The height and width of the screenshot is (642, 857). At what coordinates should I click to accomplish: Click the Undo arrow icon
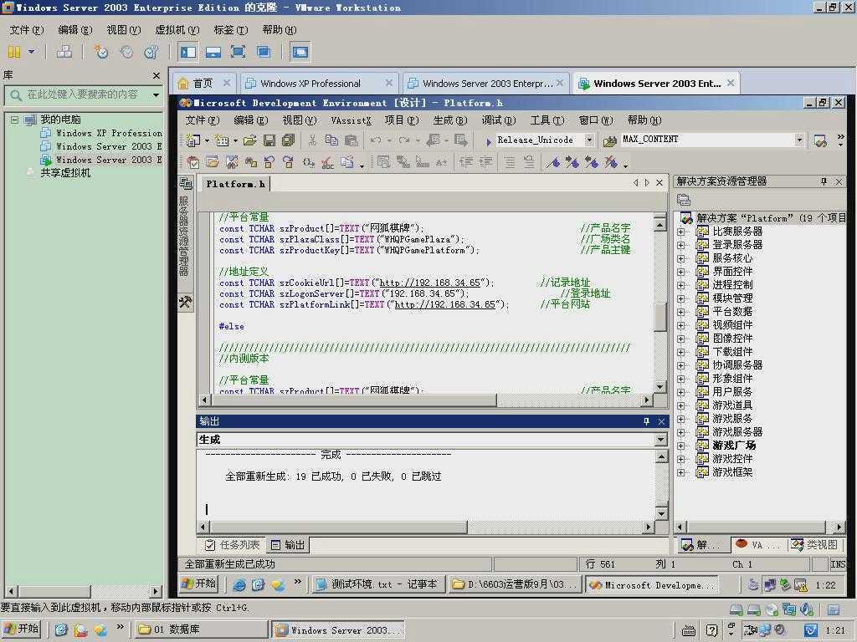click(x=376, y=140)
